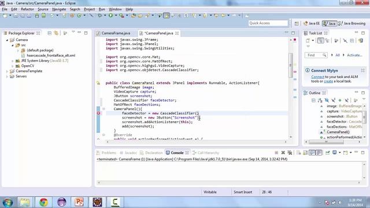The width and height of the screenshot is (370, 208).
Task: Run the program with green Run button
Action: click(x=110, y=16)
